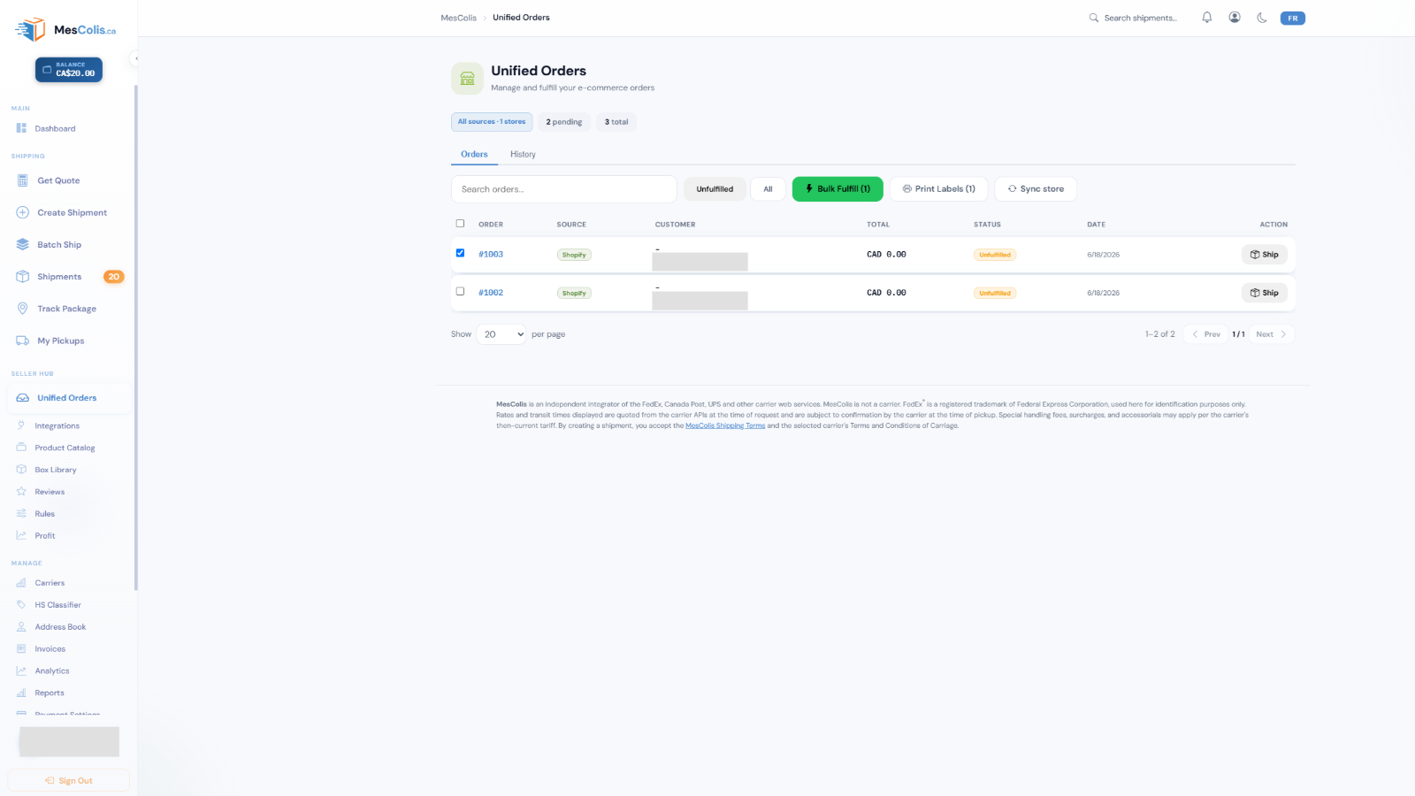
Task: Go to Prev page
Action: (1206, 334)
